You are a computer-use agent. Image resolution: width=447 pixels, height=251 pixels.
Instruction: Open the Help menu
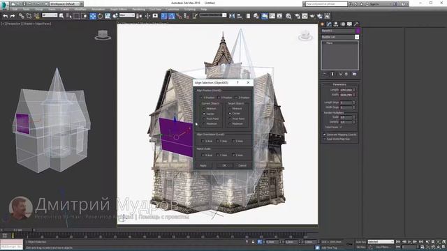coord(203,9)
